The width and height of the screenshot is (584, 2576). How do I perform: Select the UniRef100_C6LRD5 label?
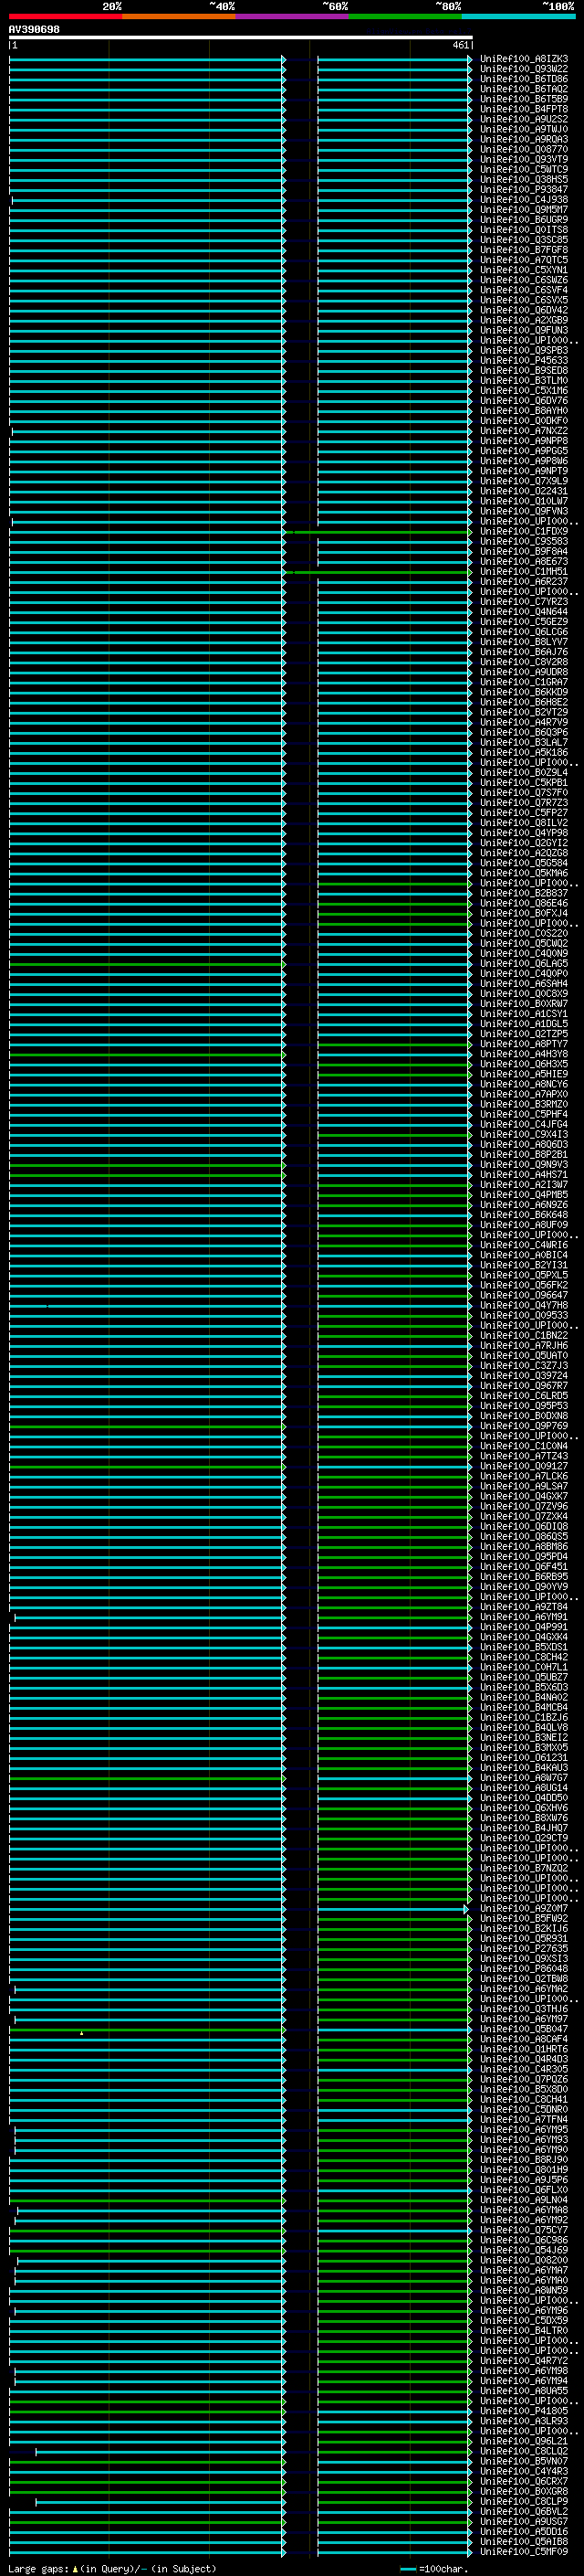tap(524, 1396)
